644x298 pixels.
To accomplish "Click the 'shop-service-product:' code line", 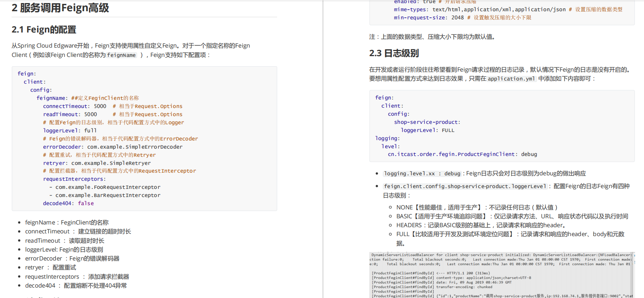I will tap(427, 122).
